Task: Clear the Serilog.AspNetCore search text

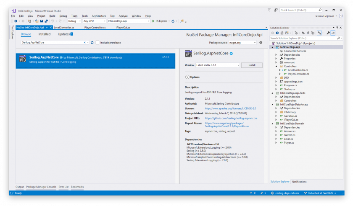Action: [84, 42]
